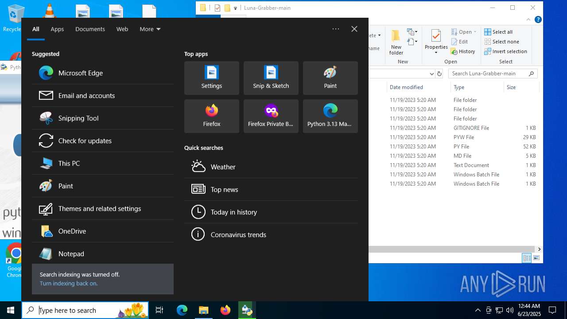
Task: Expand address bar history dropdown
Action: click(x=431, y=74)
